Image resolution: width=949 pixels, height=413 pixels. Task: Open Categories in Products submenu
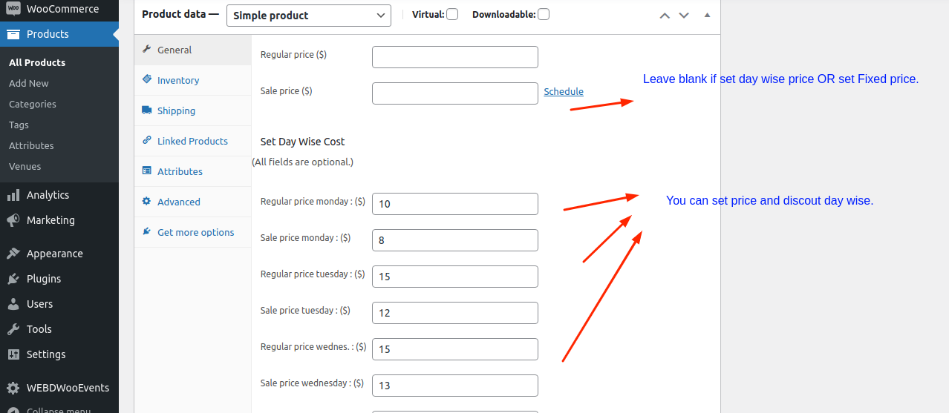coord(33,105)
